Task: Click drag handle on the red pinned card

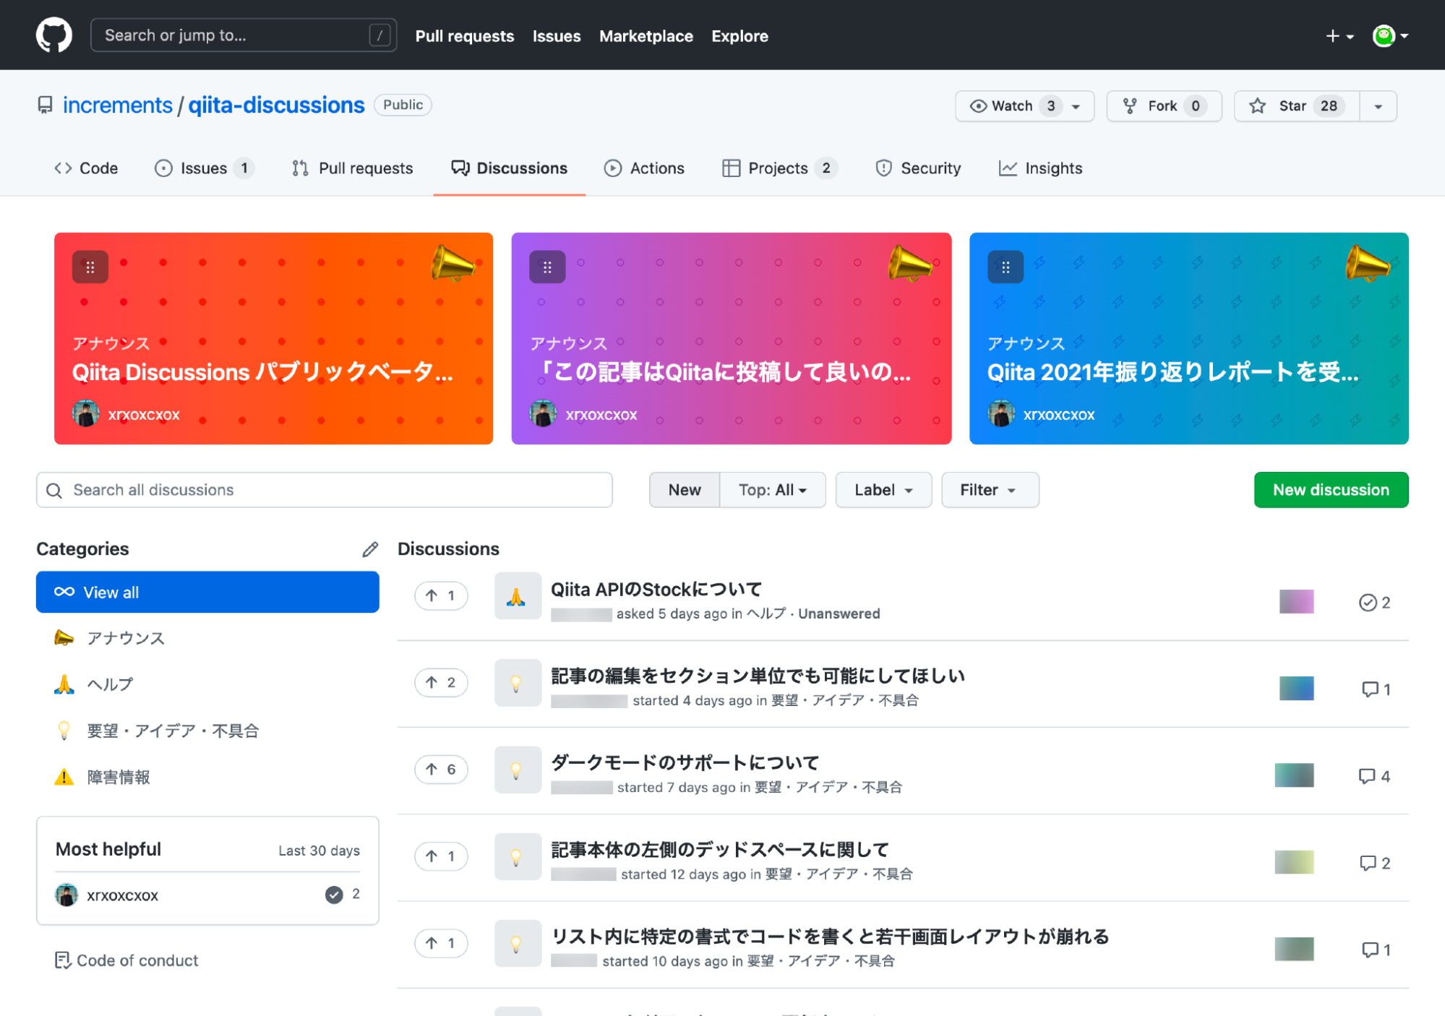Action: tap(90, 267)
